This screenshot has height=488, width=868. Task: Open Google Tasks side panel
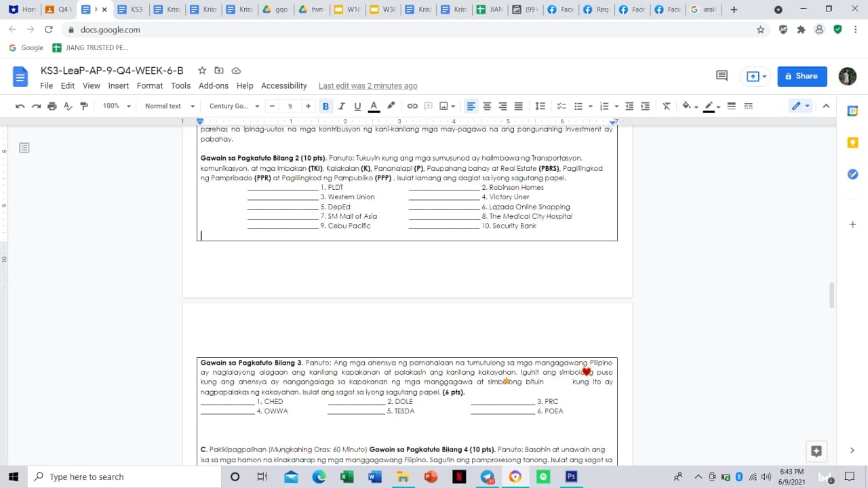[x=853, y=174]
